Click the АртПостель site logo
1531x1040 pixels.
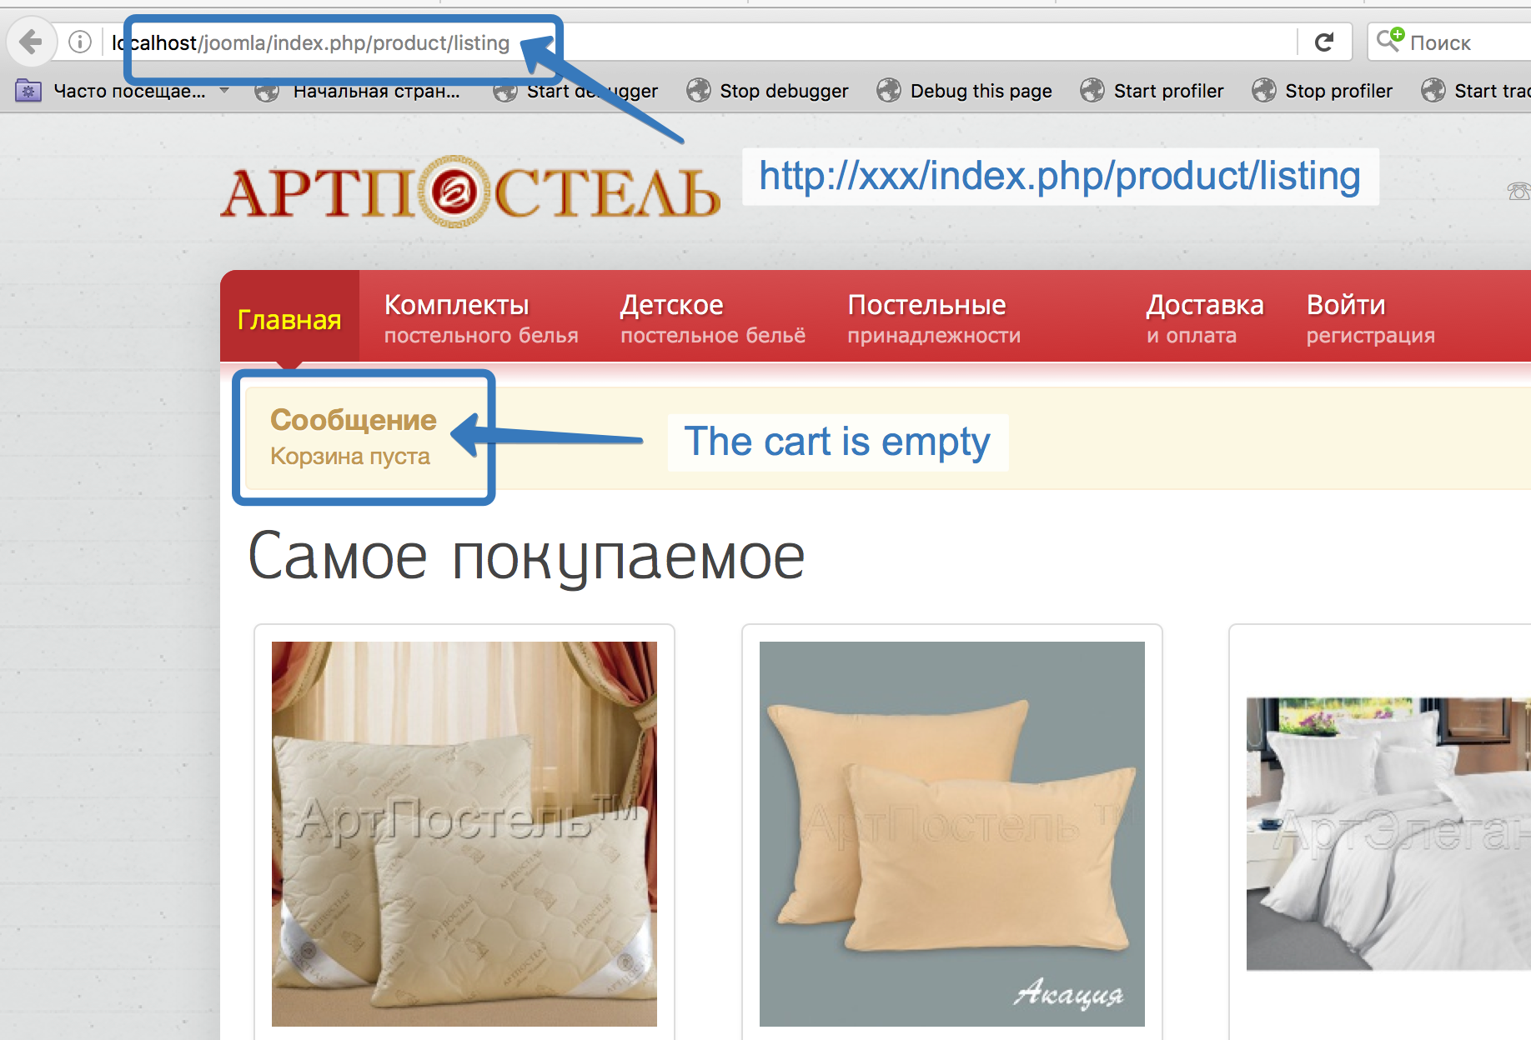pyautogui.click(x=470, y=192)
